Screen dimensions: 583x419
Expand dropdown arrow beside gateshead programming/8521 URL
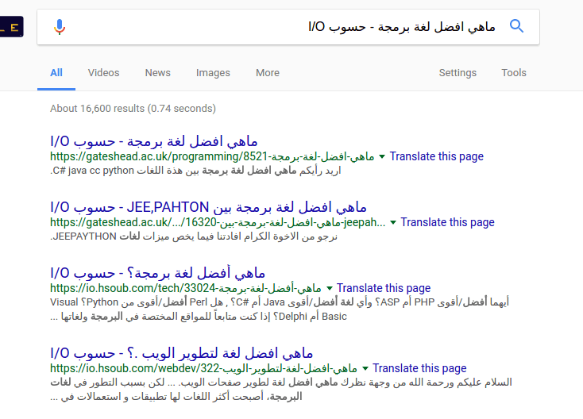(x=382, y=157)
